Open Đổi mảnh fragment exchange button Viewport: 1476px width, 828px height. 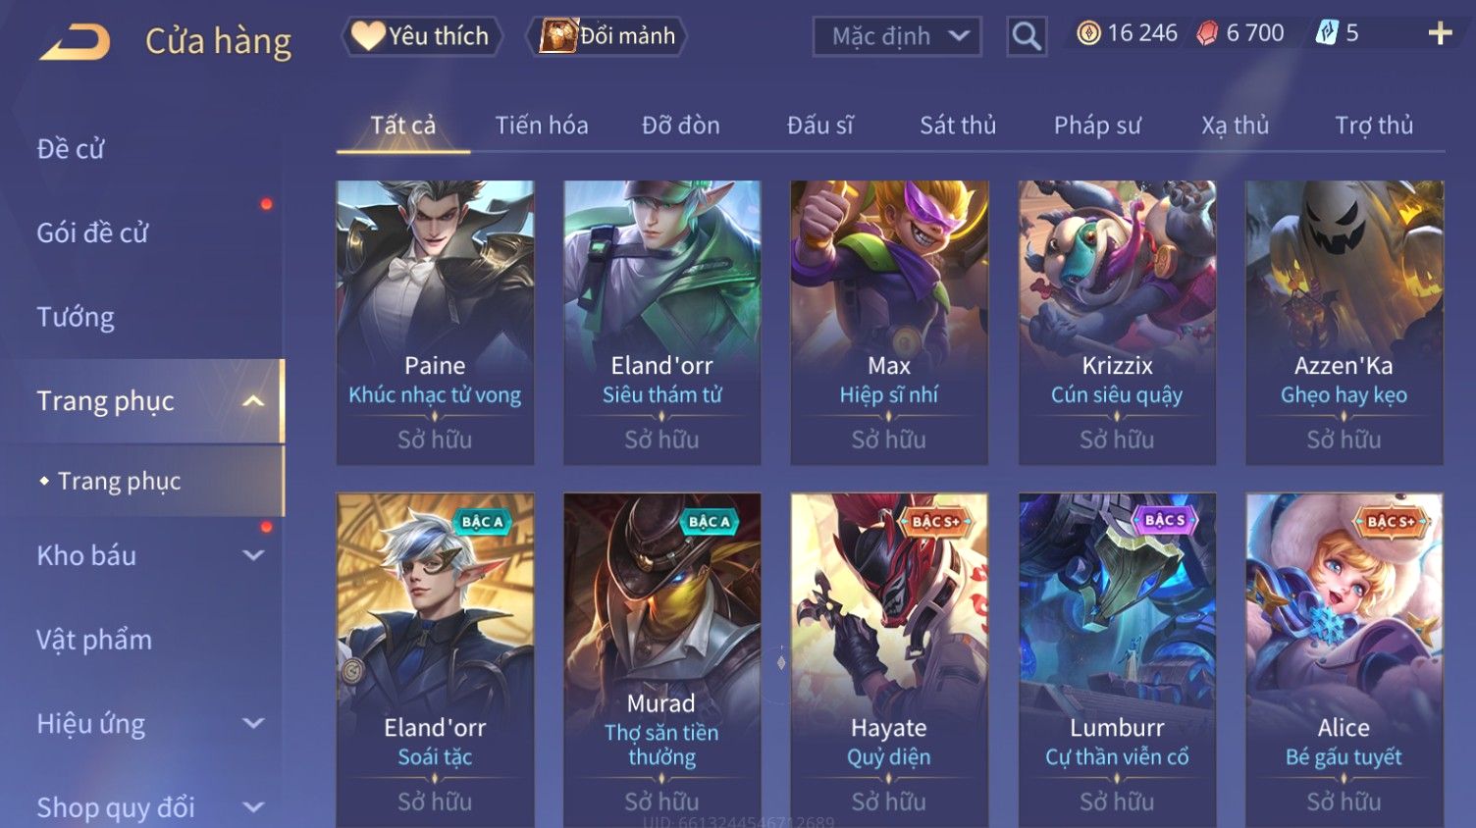click(608, 36)
